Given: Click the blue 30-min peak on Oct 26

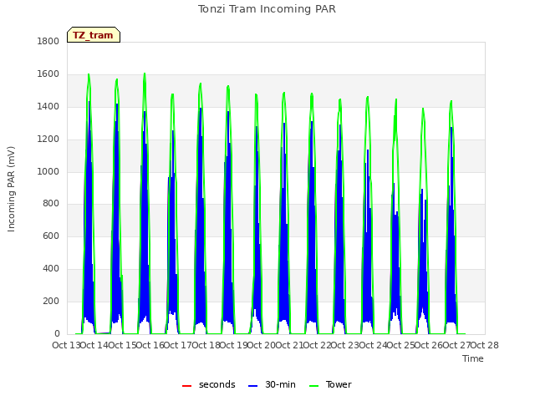Looking at the screenshot, I should pos(451,128).
